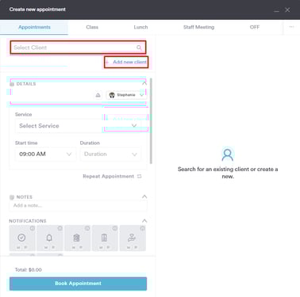Viewport: 300px width, 297px height.
Task: Minimize the Create new appointment dialog
Action: click(276, 10)
